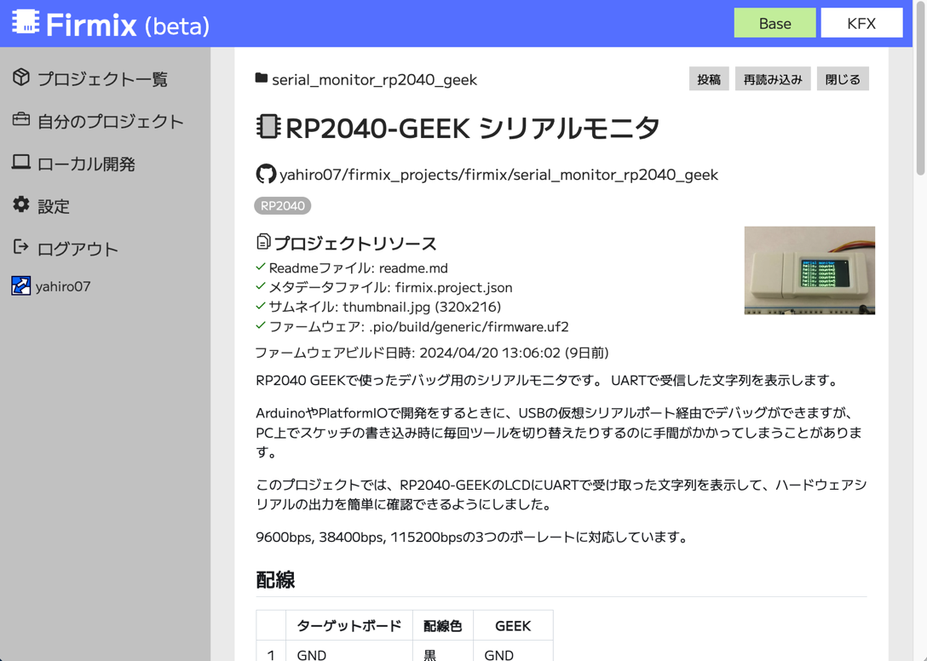Switch to the Base mode
927x661 pixels.
[774, 23]
